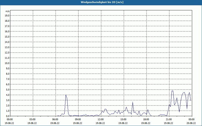Click the '12:00' time label
Screen dimensions: 202x126
tap(100, 119)
